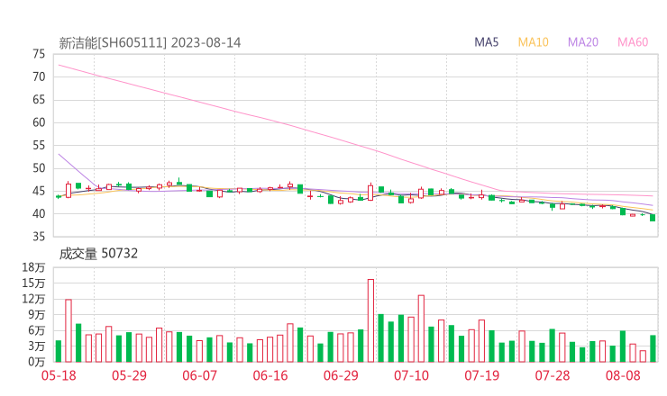This screenshot has width=667, height=396.
Task: Click the 07-28 date axis label
Action: (553, 375)
